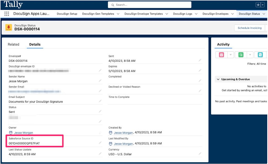Screen dimensions: 268x164
Task: Open the DocuSign Logs dropdown arrow
Action: (x=196, y=14)
